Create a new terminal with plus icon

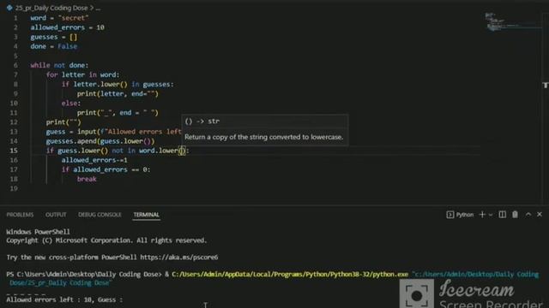coord(482,215)
